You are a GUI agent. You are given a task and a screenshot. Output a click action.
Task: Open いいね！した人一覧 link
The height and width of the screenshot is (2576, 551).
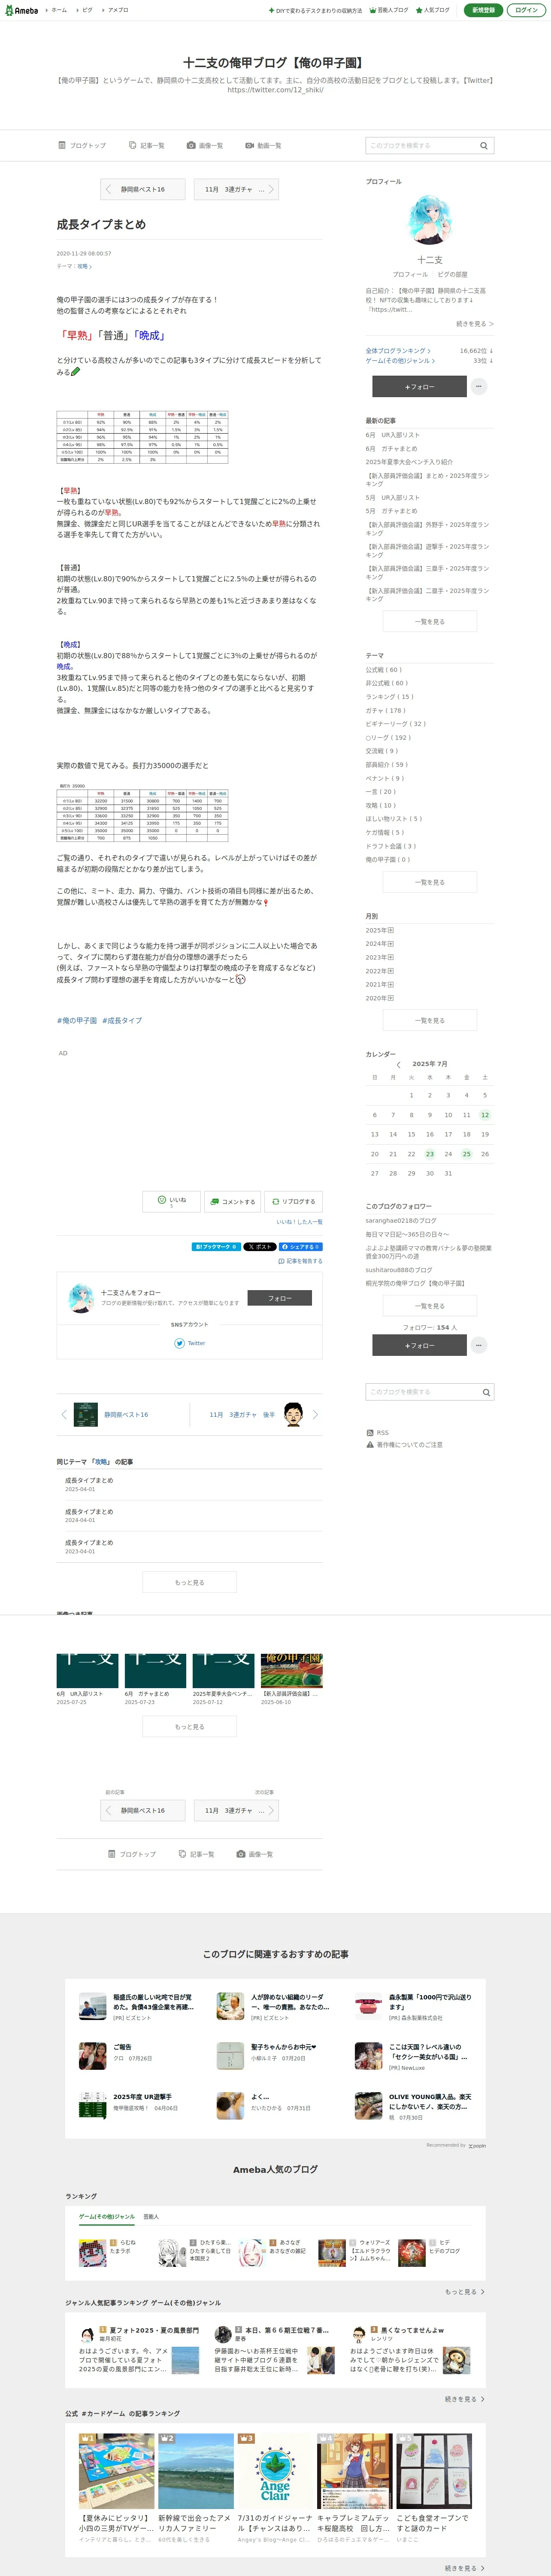(x=299, y=1222)
